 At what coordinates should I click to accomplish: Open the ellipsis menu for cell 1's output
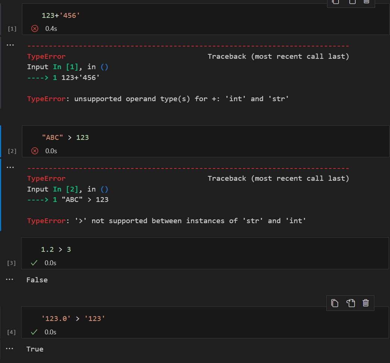point(10,45)
